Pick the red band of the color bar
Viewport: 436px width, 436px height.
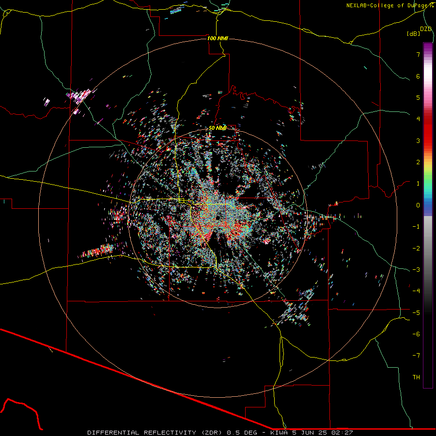428,131
